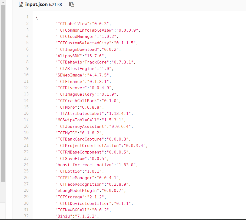Click the "TCTCloudManager" entry
The width and height of the screenshot is (246, 220).
[87, 36]
